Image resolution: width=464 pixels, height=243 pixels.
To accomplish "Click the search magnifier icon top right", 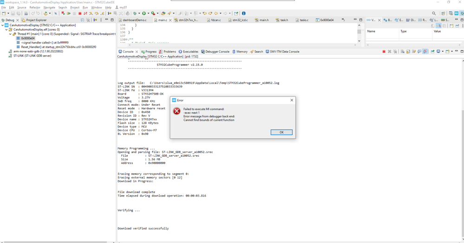I will coord(434,13).
